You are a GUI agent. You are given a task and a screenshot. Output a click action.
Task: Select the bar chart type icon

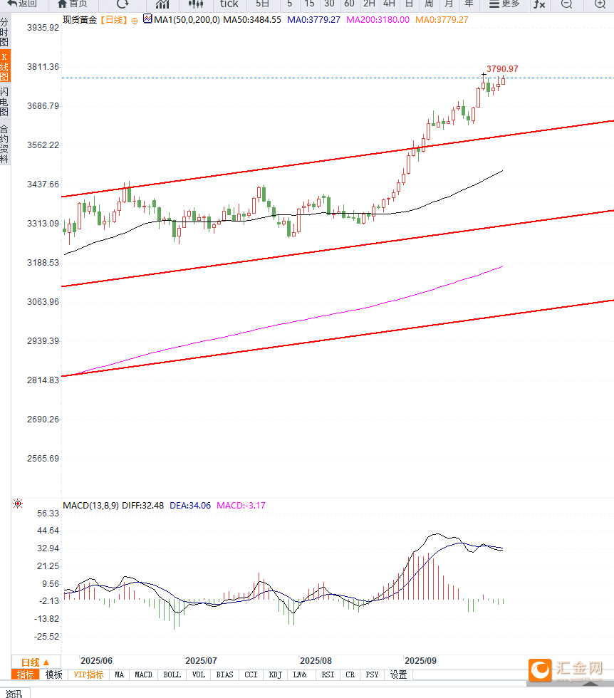tap(162, 4)
